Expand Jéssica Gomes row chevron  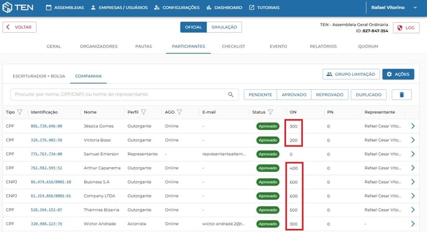[x=413, y=126]
